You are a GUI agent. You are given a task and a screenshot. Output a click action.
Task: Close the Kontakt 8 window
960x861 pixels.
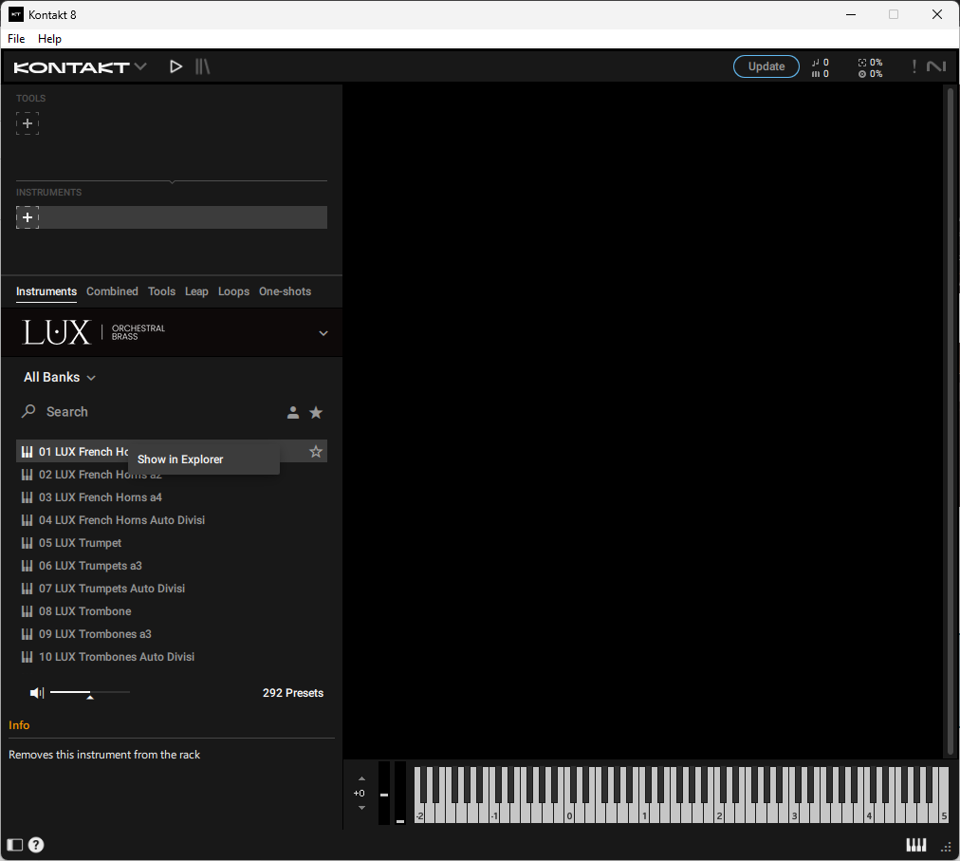coord(937,14)
